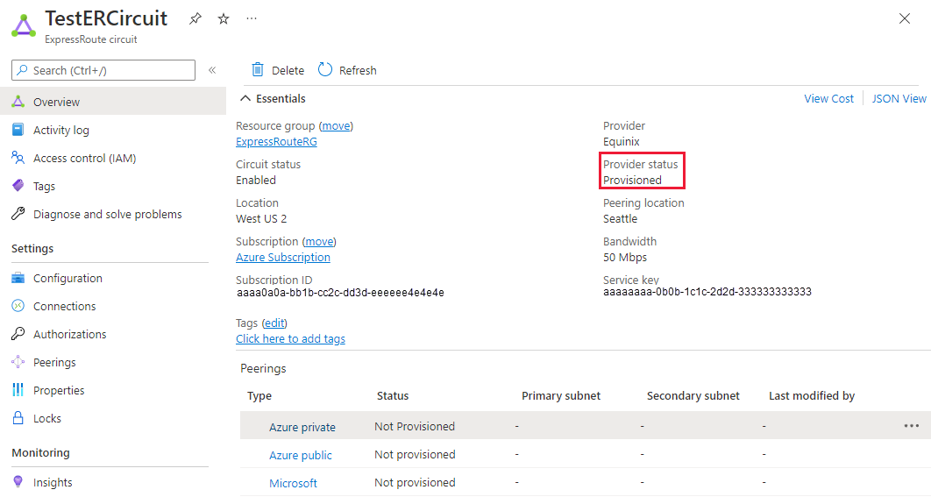Open Access control (IAM) icon in sidebar
The image size is (931, 504).
click(x=18, y=158)
